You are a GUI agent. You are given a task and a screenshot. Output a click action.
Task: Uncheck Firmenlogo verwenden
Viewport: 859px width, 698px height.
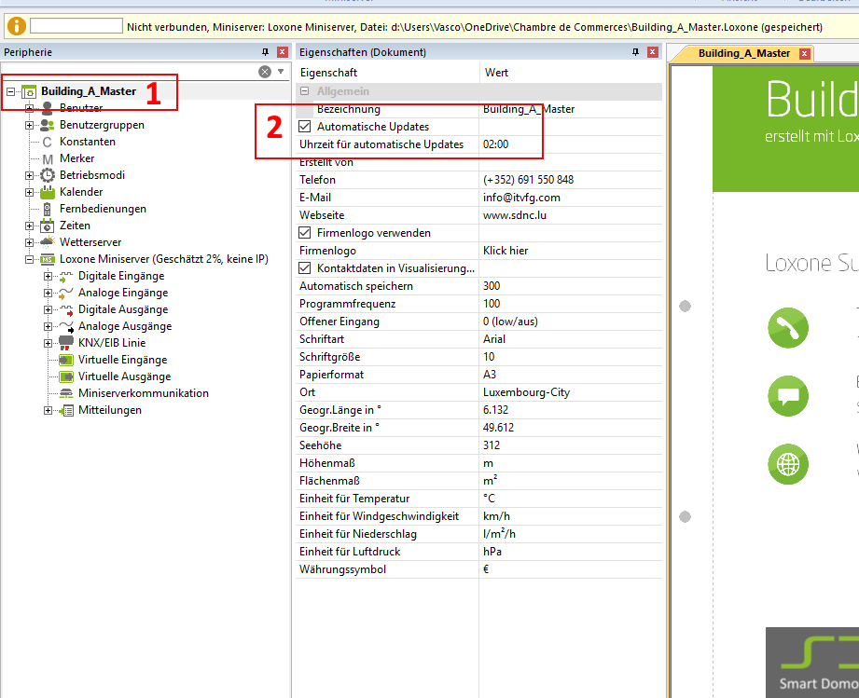pos(305,232)
